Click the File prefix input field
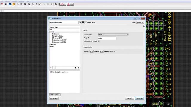 tap(107, 38)
